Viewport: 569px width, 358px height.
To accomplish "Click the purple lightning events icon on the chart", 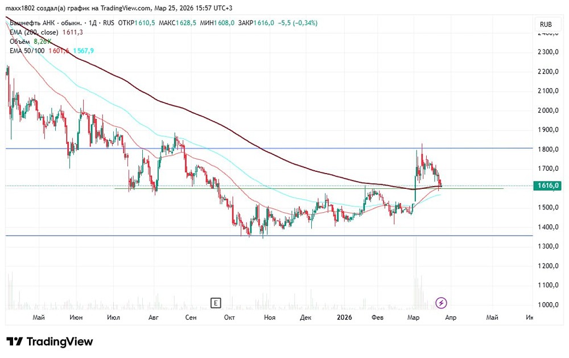I will tap(442, 302).
